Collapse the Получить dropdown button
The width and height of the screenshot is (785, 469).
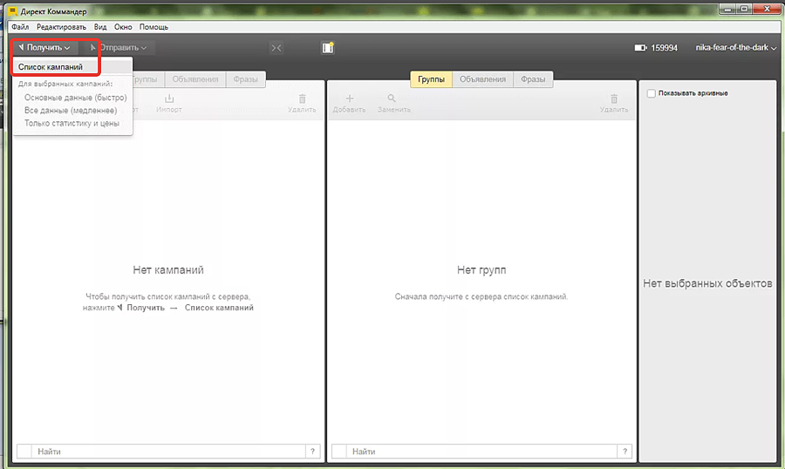44,48
